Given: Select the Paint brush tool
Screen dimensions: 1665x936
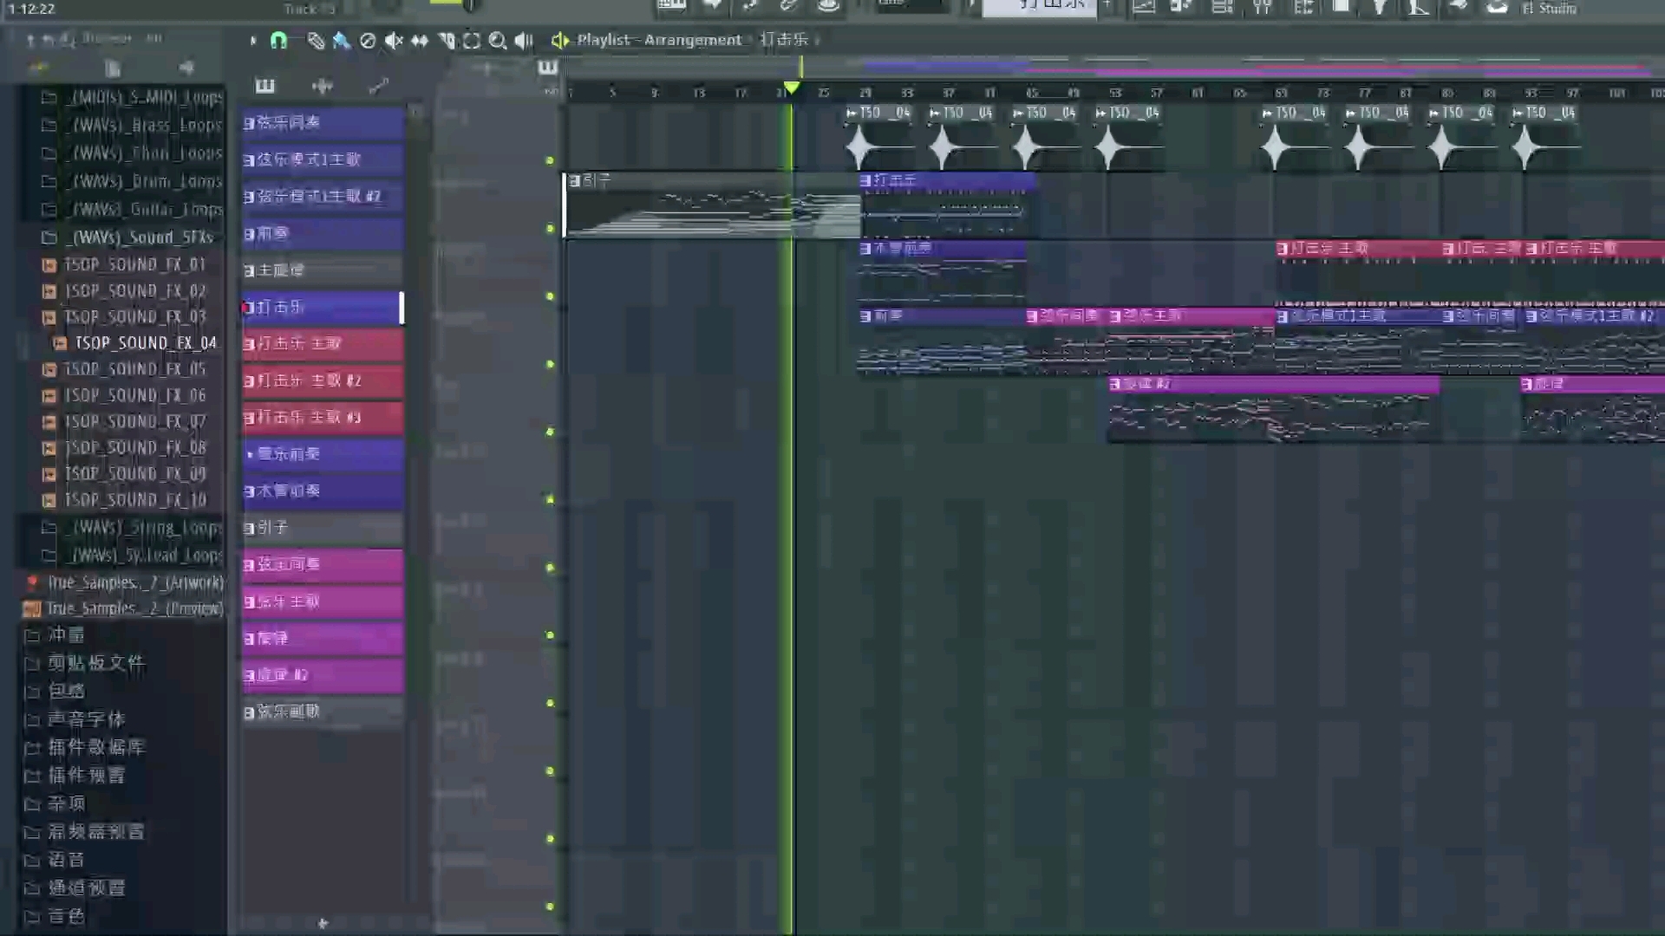Looking at the screenshot, I should tap(342, 40).
